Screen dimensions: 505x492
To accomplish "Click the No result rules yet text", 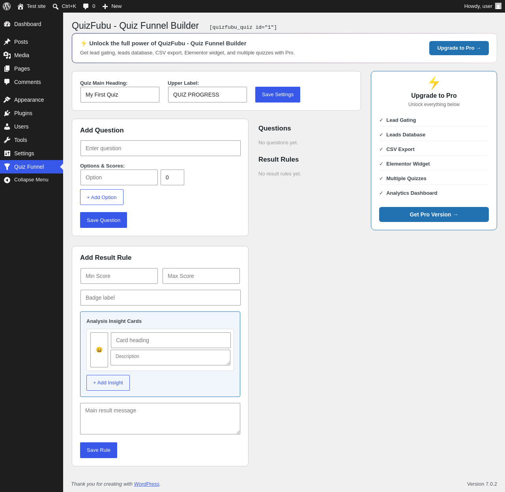I will (x=280, y=174).
